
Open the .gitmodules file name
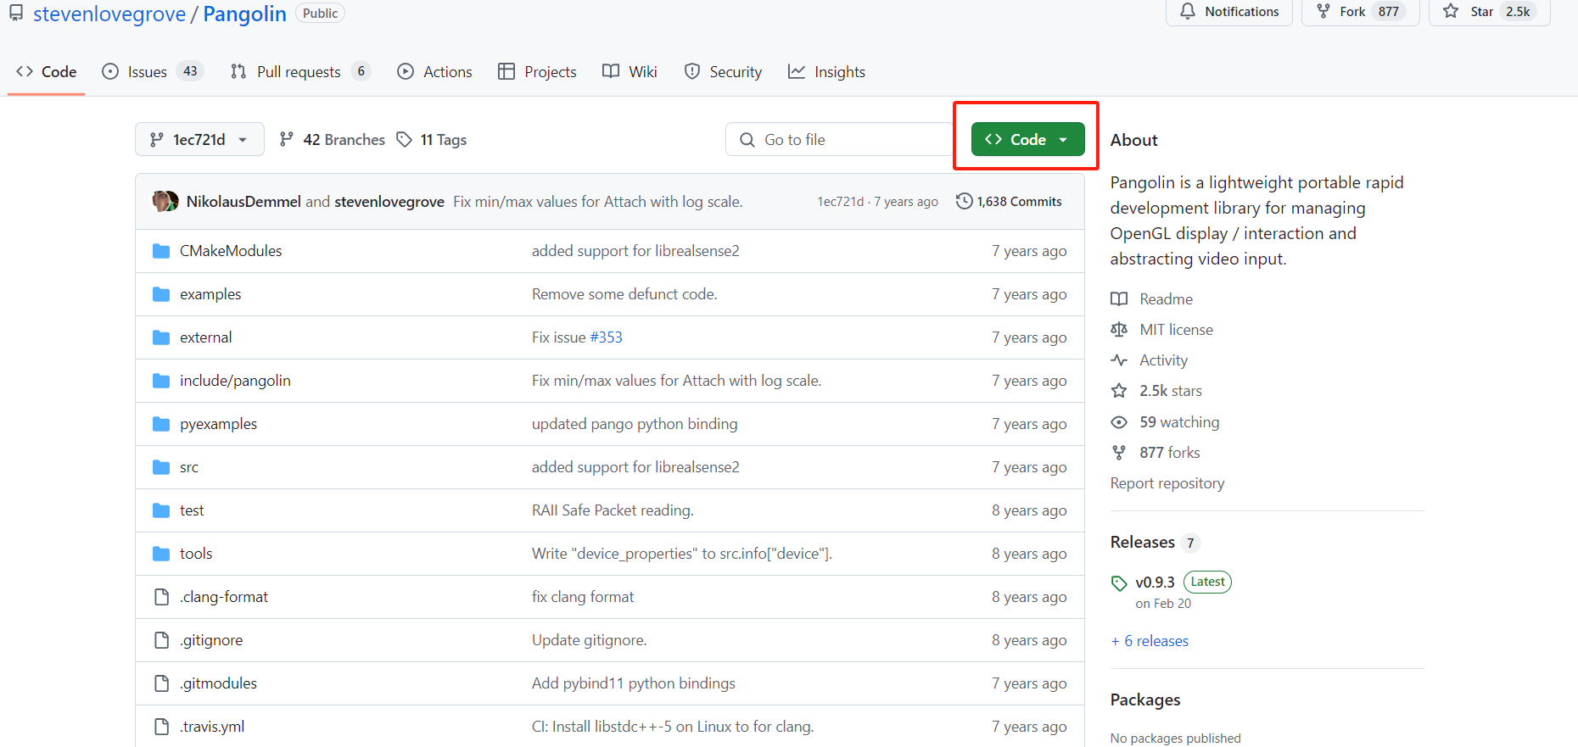pyautogui.click(x=218, y=683)
